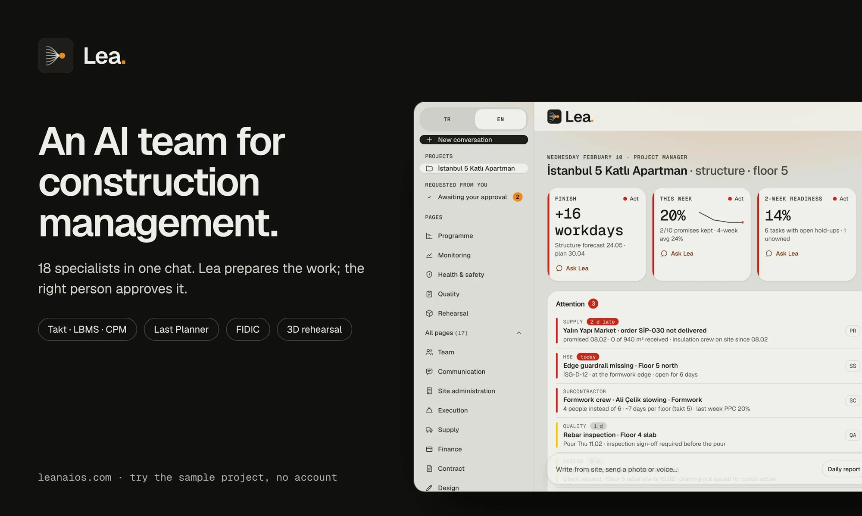Image resolution: width=862 pixels, height=516 pixels.
Task: Click Ask Lea on 2-Week Readiness card
Action: click(x=782, y=253)
